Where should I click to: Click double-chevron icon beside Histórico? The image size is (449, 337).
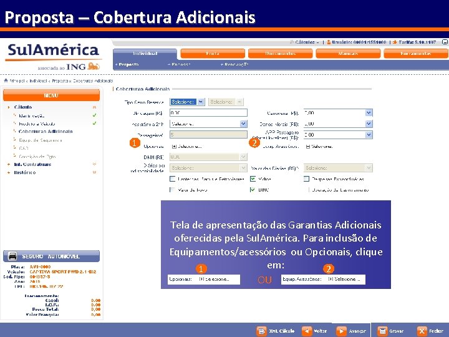[x=94, y=172]
